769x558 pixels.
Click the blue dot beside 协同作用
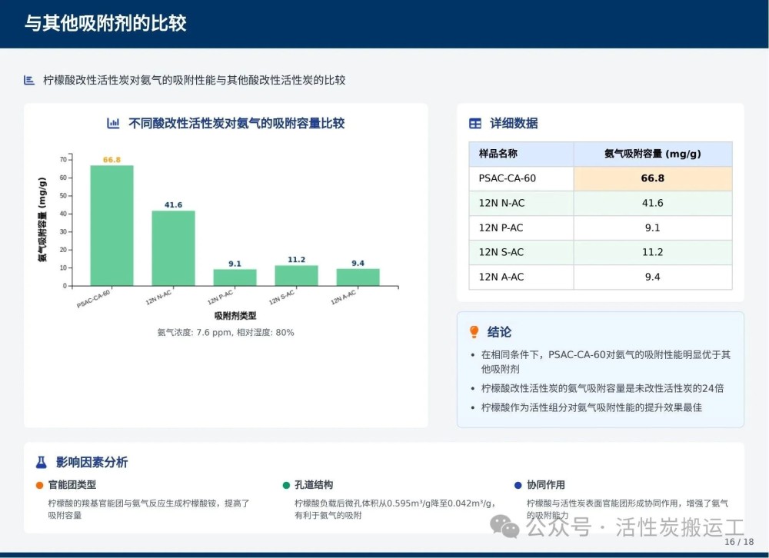[x=518, y=485]
